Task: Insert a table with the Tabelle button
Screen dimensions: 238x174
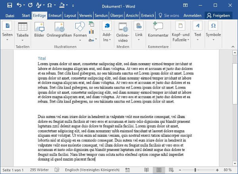Action: point(23,32)
